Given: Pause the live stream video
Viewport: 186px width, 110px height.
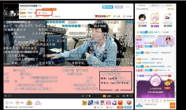Looking at the screenshot, I should pos(6,96).
